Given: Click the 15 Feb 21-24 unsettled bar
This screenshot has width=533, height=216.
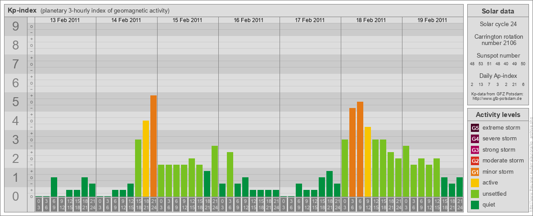Looking at the screenshot, I should [214, 171].
